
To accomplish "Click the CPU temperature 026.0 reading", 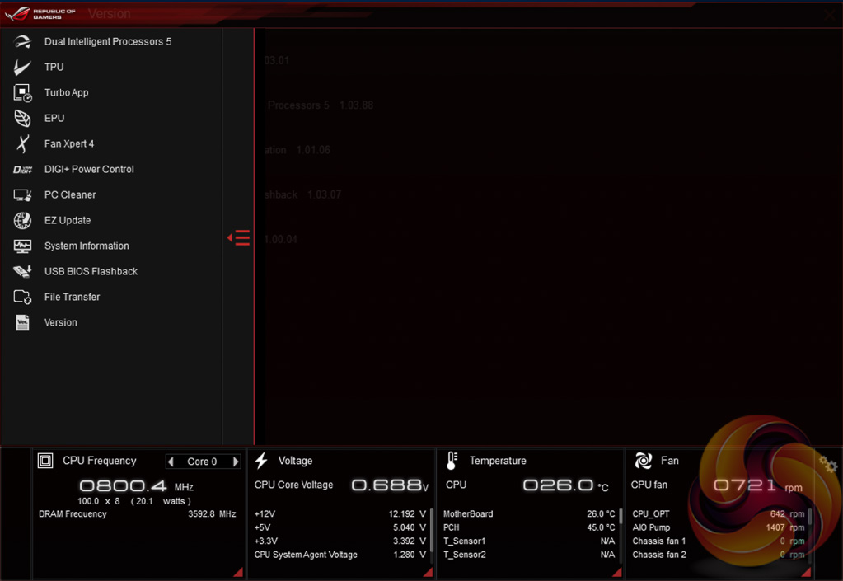I will [565, 485].
